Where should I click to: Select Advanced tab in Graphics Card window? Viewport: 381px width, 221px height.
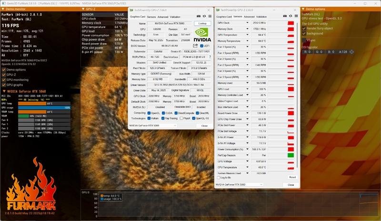click(x=163, y=17)
